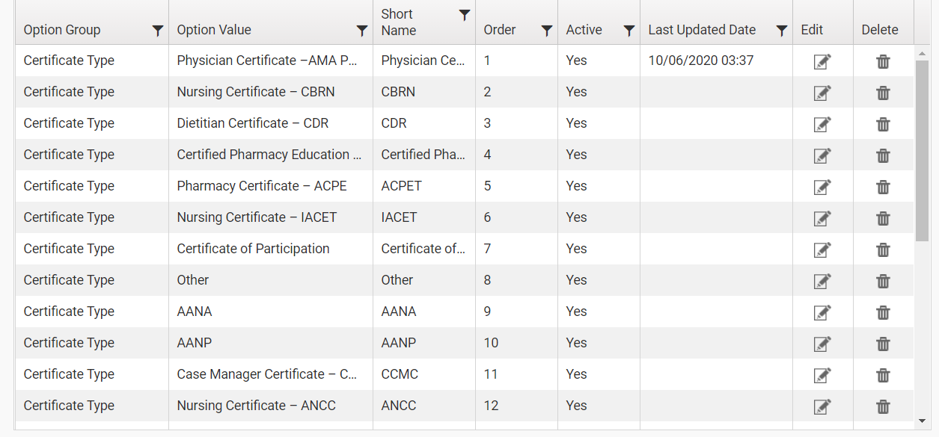Sort by Option Value column header
The width and height of the screenshot is (939, 437).
(x=214, y=30)
